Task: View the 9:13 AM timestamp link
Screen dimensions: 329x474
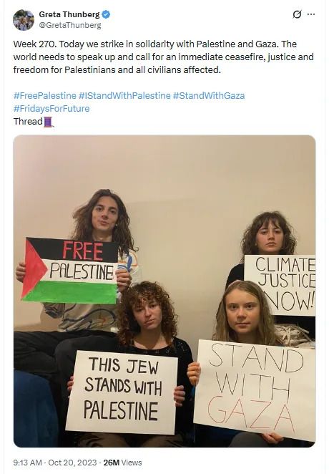Action: (27, 463)
